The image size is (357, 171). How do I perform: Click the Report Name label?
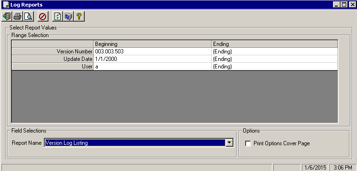point(27,143)
